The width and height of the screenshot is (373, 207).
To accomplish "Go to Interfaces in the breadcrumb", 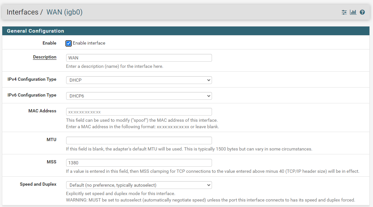I will (x=22, y=12).
